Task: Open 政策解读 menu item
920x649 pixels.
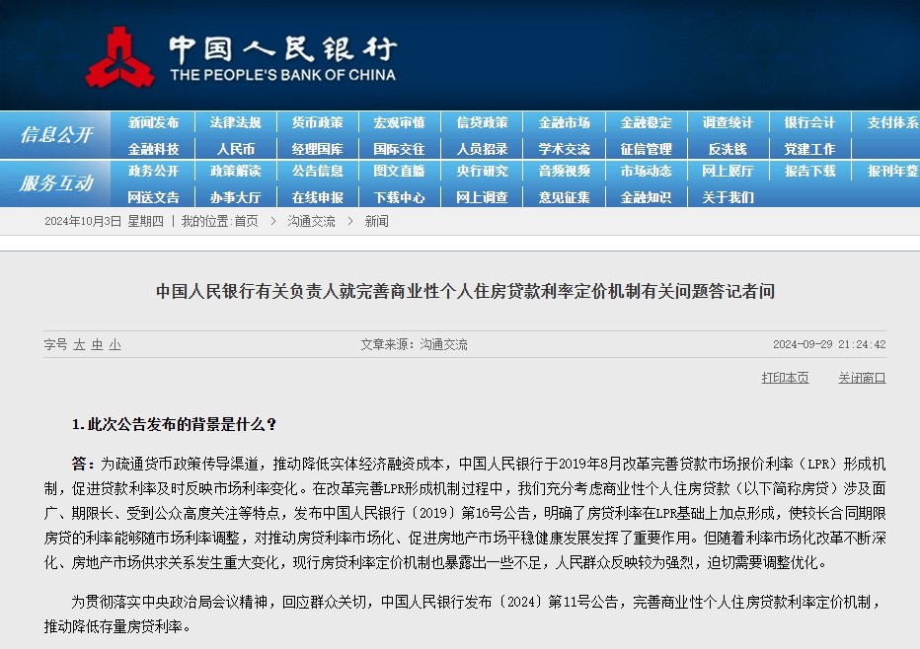Action: click(x=235, y=171)
